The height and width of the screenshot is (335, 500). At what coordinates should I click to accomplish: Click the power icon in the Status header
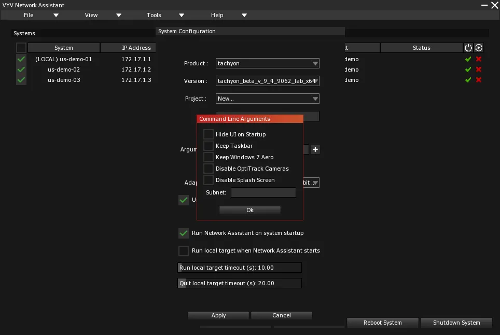click(468, 48)
